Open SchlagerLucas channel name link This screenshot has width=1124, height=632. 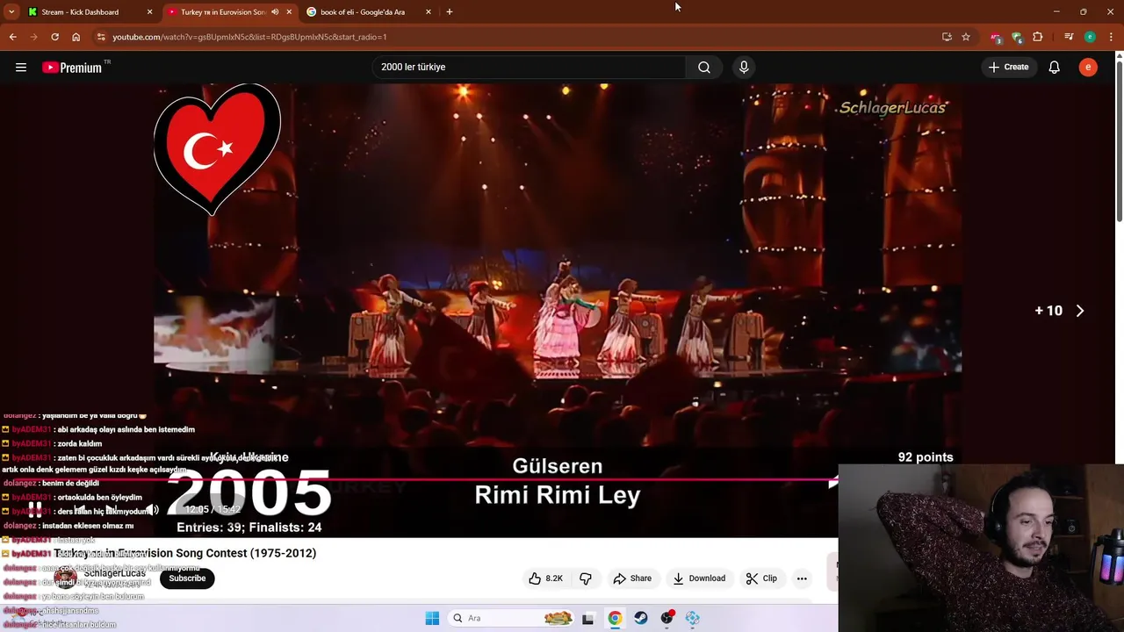pyautogui.click(x=114, y=573)
